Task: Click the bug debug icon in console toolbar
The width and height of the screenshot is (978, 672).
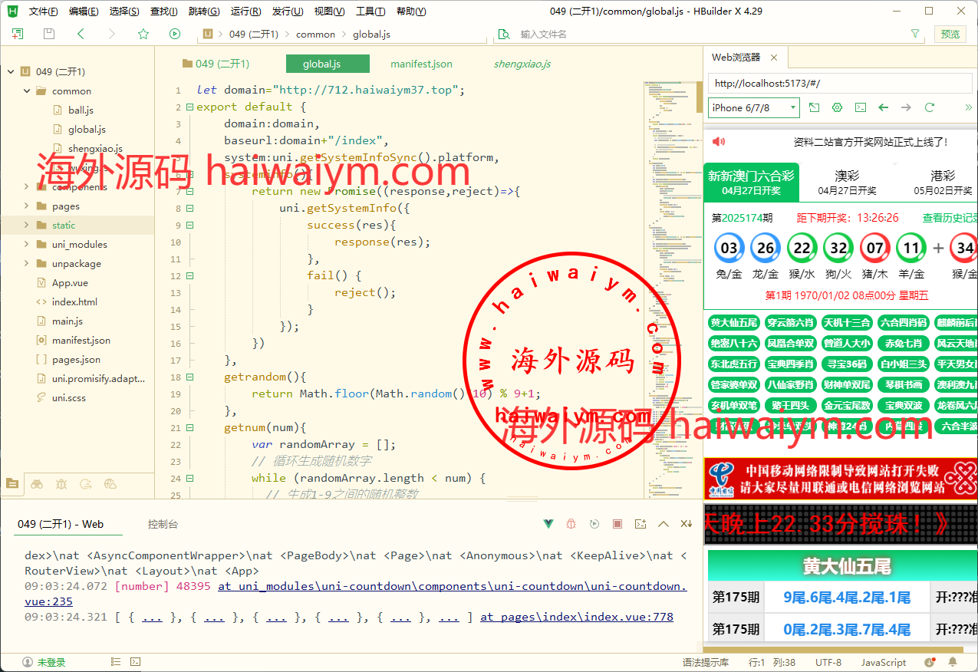Action: pos(571,524)
